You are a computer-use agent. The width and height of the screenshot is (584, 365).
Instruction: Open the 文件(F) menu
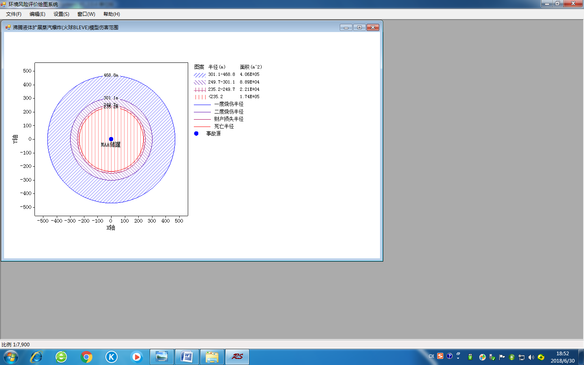click(x=14, y=14)
